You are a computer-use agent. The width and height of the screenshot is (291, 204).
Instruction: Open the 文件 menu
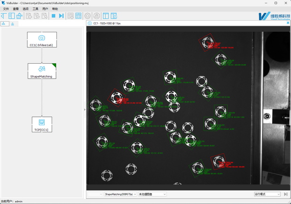6,9
